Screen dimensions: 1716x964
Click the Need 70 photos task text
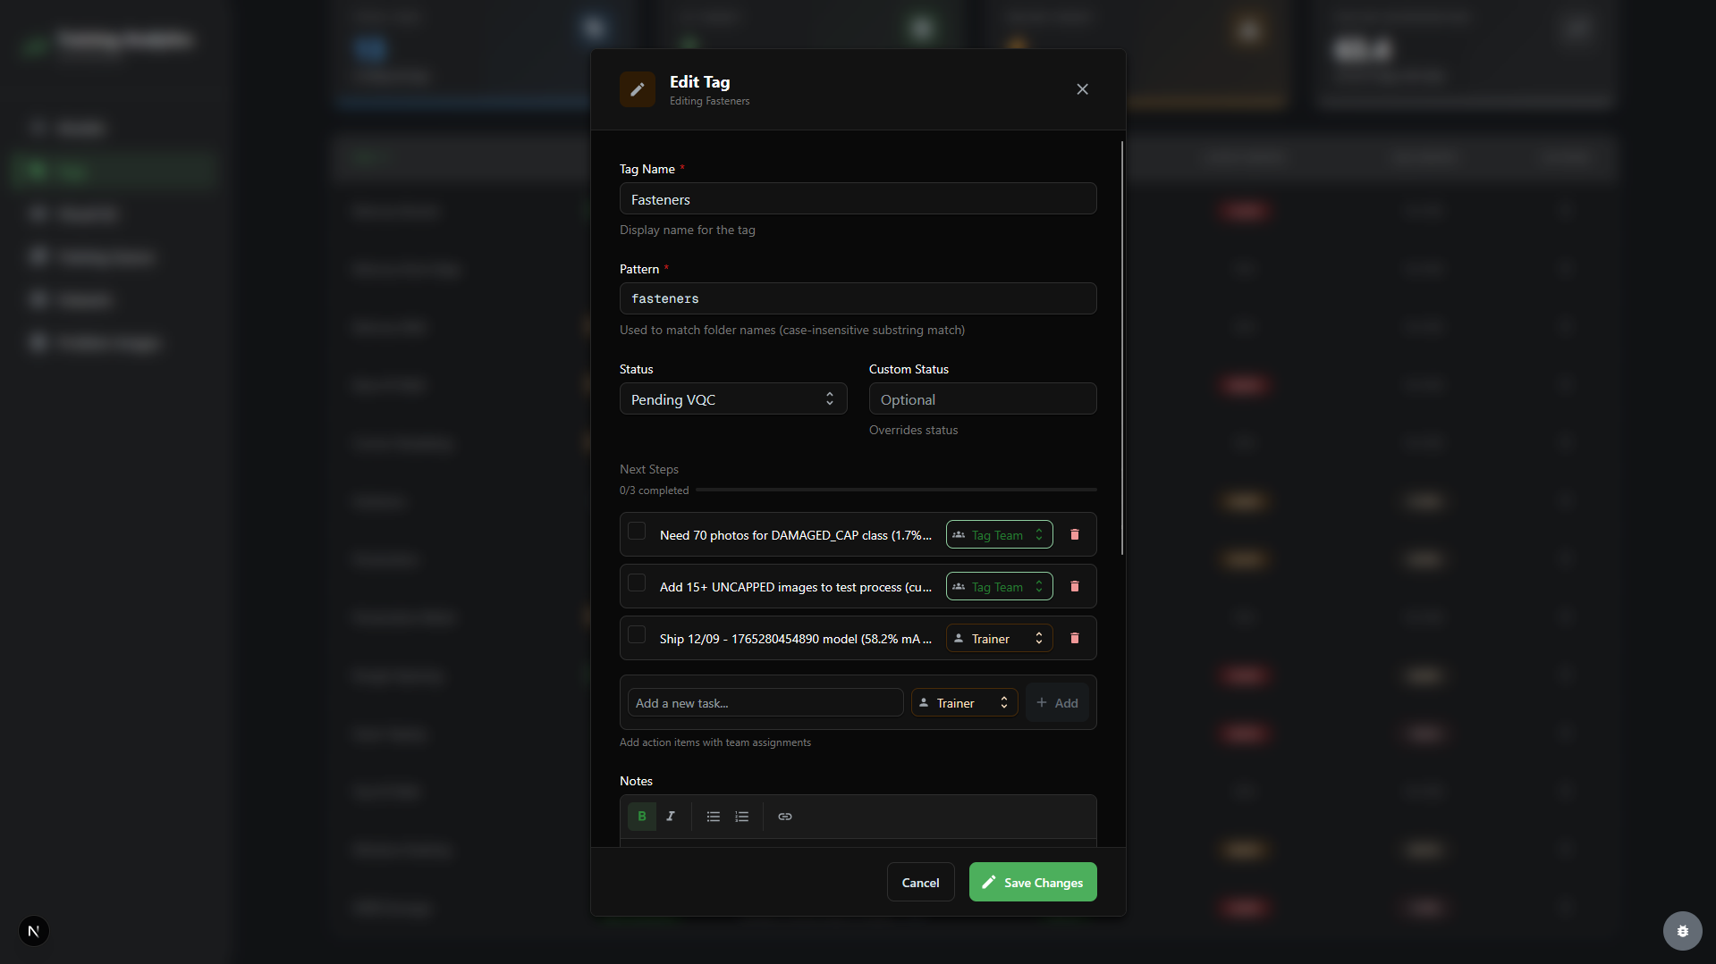[x=795, y=535]
